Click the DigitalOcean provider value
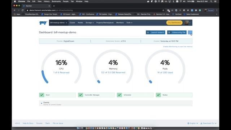Viewport: 231px width, 130px height. tap(69, 41)
